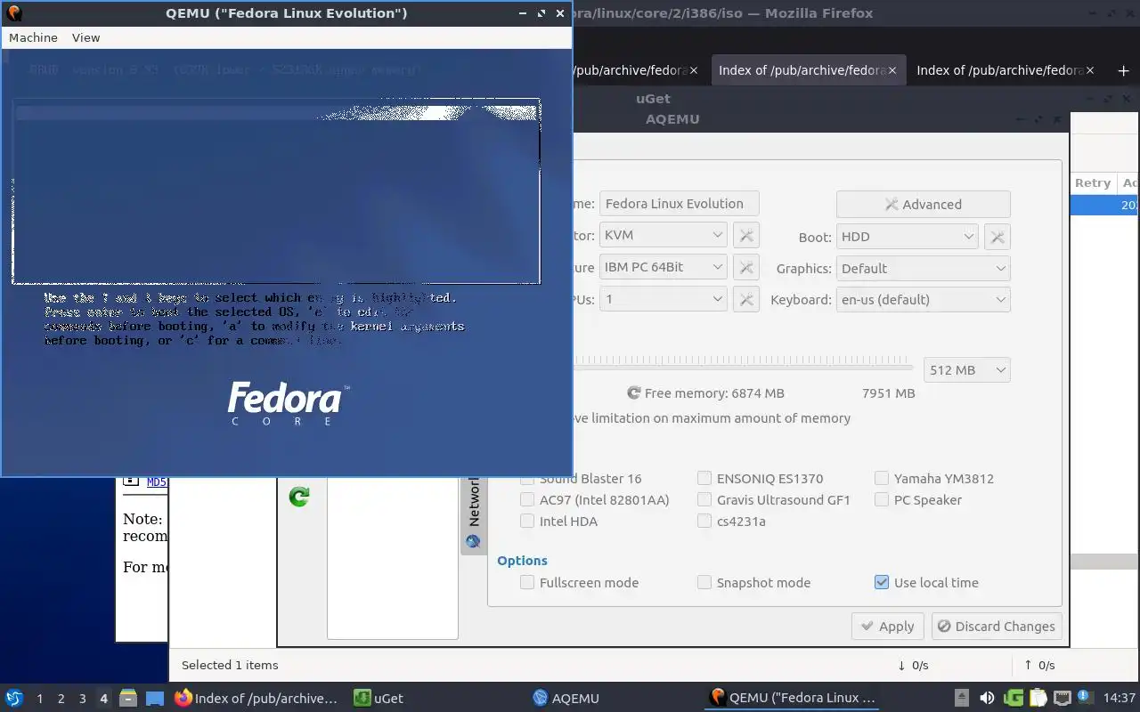
Task: Open the network connection tray icon
Action: 1062,698
